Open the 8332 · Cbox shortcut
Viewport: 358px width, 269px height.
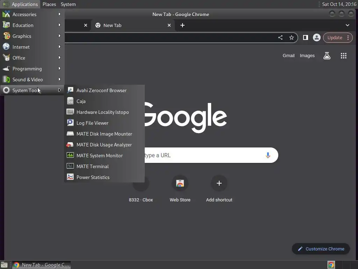pyautogui.click(x=141, y=189)
